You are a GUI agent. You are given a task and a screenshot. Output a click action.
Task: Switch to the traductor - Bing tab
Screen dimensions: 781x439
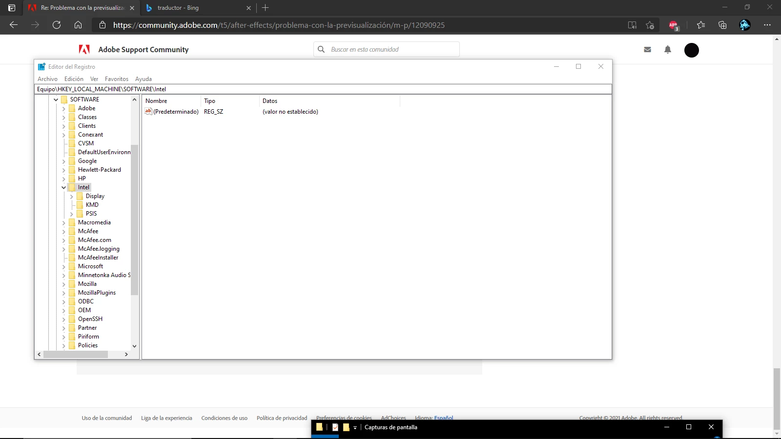pyautogui.click(x=198, y=8)
